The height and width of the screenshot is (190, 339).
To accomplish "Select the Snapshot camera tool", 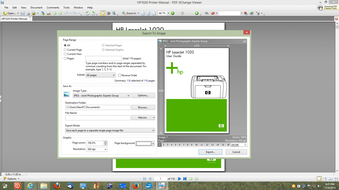I will coord(109,13).
